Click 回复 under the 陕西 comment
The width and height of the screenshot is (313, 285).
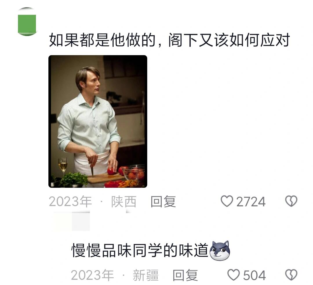coord(163,201)
